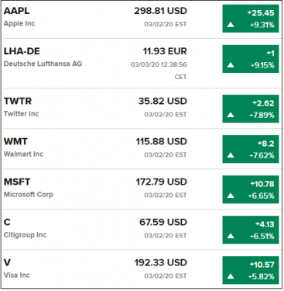Select the up triangle in Citigroup change box
Screen dimensions: 284x291
point(231,236)
